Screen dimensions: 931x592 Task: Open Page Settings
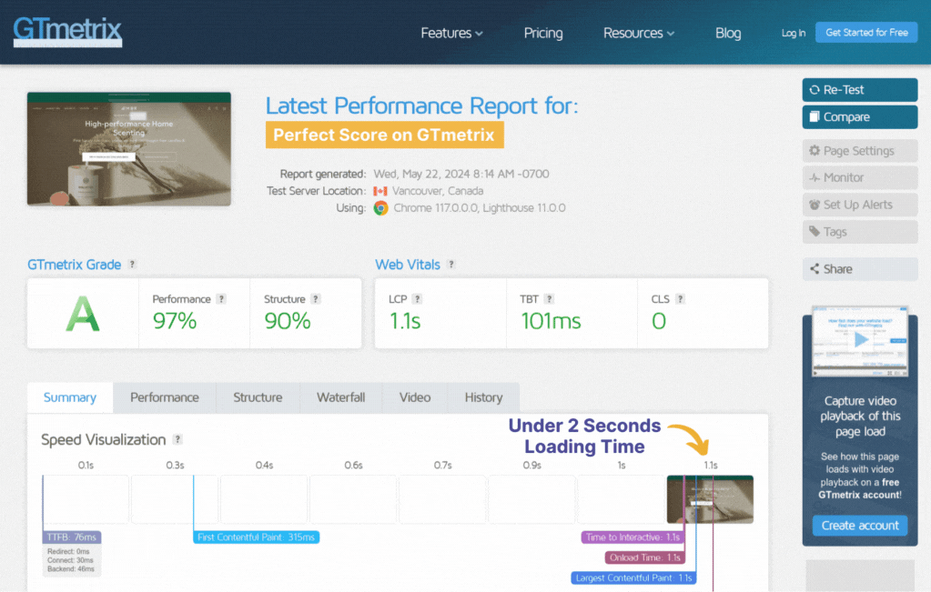coord(860,151)
